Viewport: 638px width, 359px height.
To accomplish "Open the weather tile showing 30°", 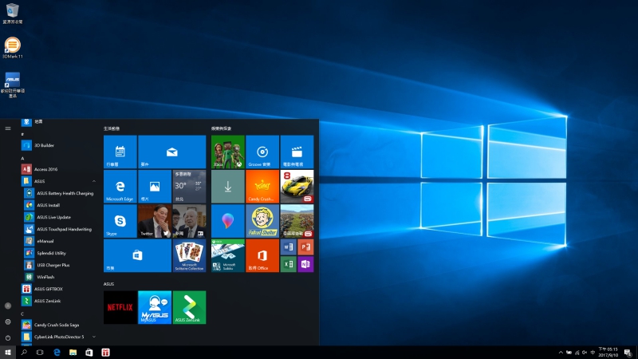I will coord(189,187).
